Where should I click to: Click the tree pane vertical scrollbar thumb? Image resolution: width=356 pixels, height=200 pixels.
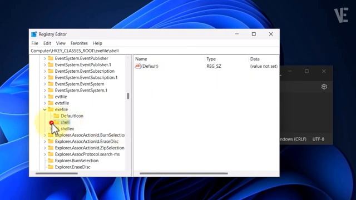pos(128,96)
